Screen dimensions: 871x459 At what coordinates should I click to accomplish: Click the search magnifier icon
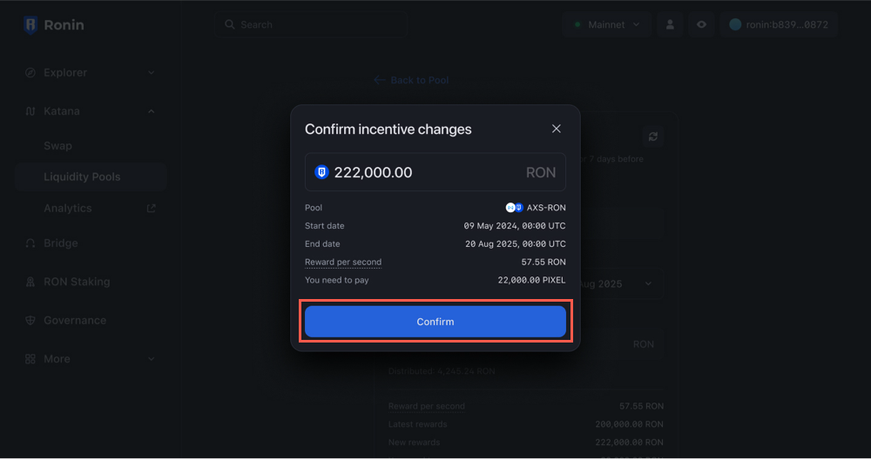[230, 24]
